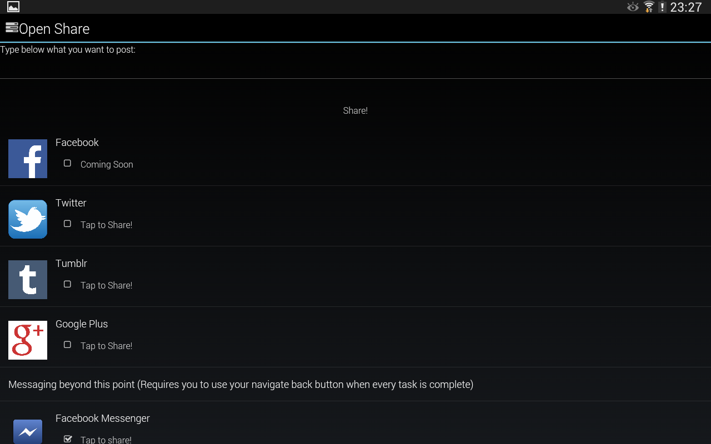
Task: Check the Tumblr Tap to Share checkbox
Action: tap(67, 284)
